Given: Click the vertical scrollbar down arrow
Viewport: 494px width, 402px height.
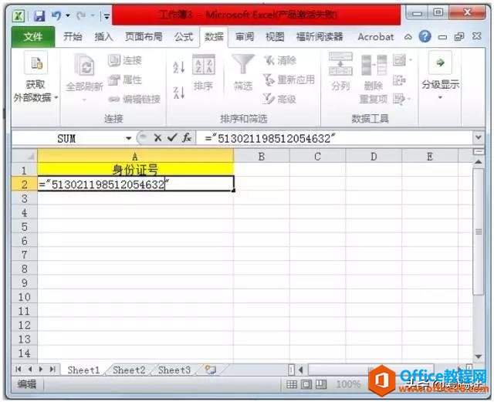Looking at the screenshot, I should pyautogui.click(x=479, y=356).
